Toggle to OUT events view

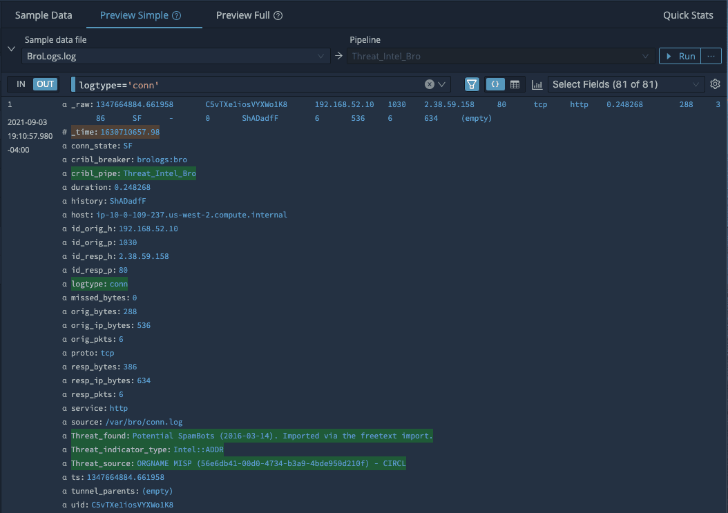pos(45,84)
